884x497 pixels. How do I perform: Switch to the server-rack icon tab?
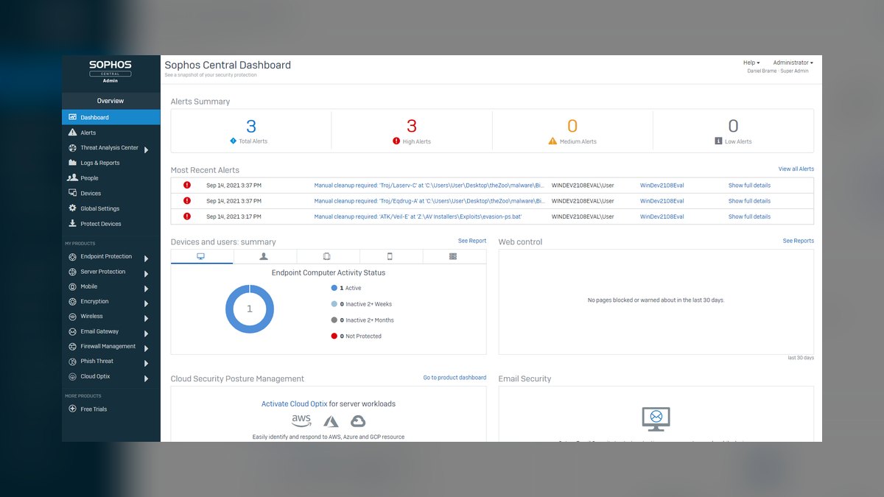[x=454, y=256]
